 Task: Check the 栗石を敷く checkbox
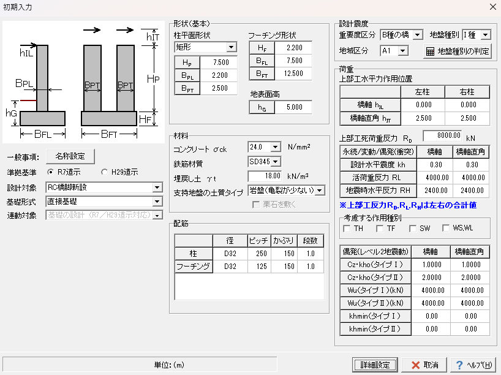(x=256, y=205)
